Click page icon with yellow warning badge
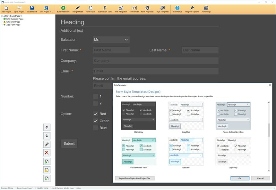Image resolution: width=276 pixels, height=190 pixels. 47,170
